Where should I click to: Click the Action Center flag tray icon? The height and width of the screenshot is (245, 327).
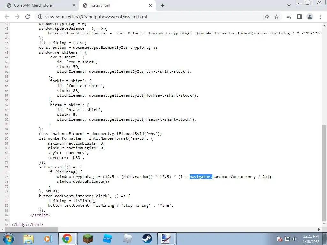[279, 239]
